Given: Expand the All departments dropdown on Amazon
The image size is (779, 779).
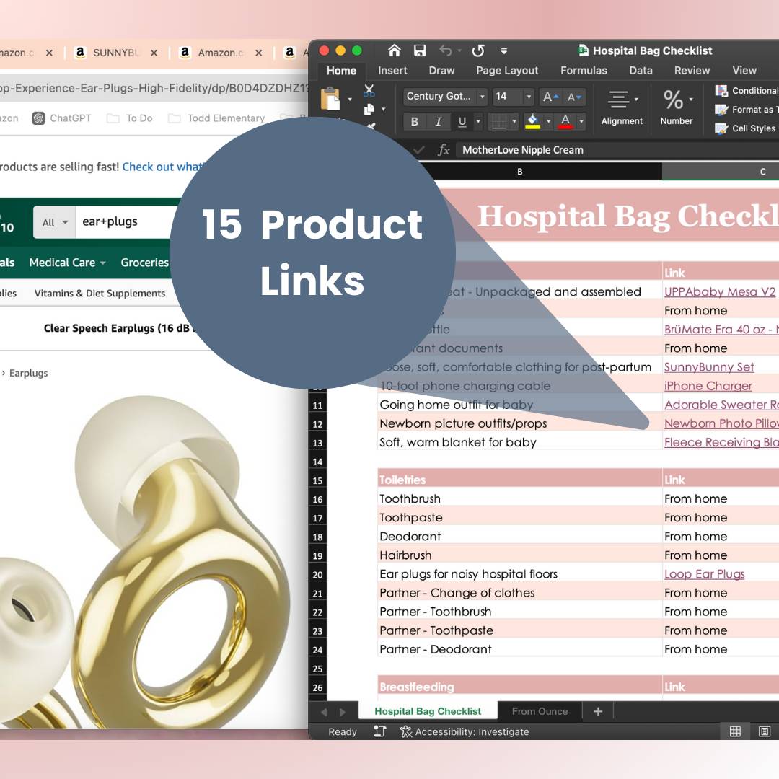Looking at the screenshot, I should [x=54, y=222].
